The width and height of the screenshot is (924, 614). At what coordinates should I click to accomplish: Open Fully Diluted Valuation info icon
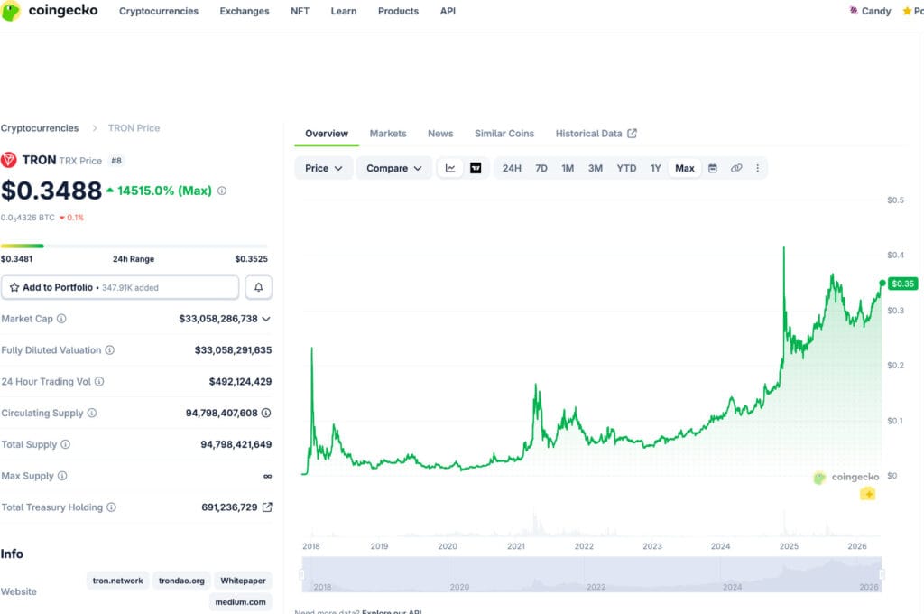point(109,349)
